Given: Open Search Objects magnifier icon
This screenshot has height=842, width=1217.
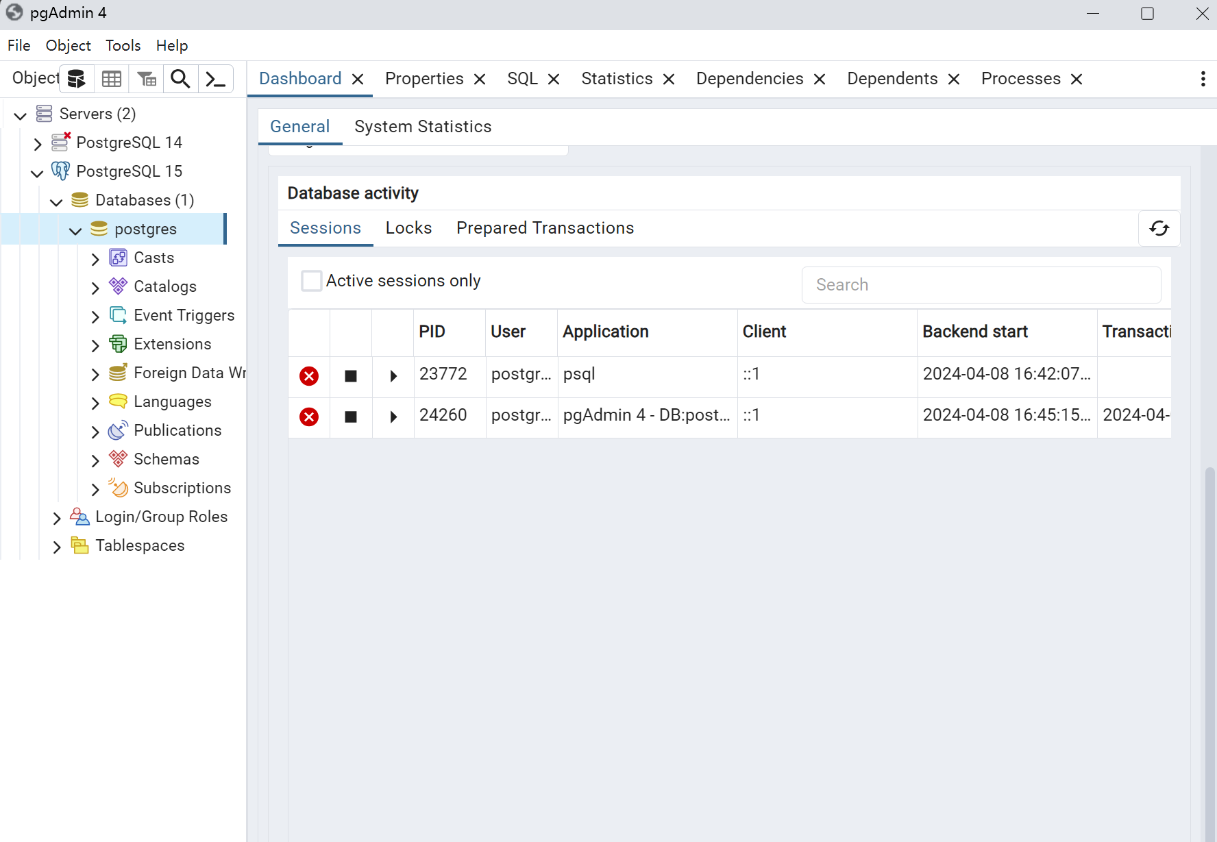Looking at the screenshot, I should point(180,79).
